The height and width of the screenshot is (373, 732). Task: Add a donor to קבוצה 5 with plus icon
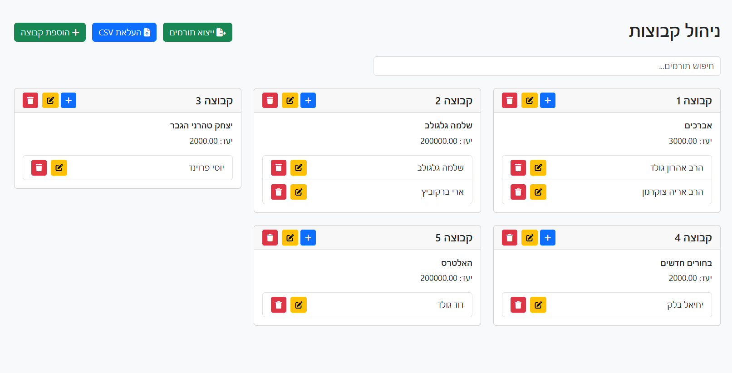tap(308, 237)
